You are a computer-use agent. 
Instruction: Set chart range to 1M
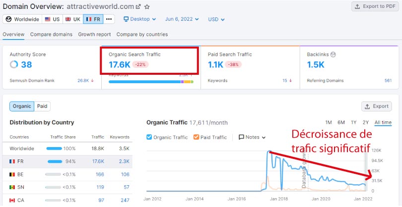click(x=329, y=122)
